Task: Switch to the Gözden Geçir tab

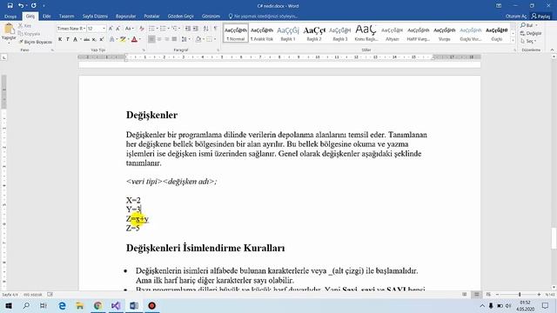Action: tap(180, 17)
